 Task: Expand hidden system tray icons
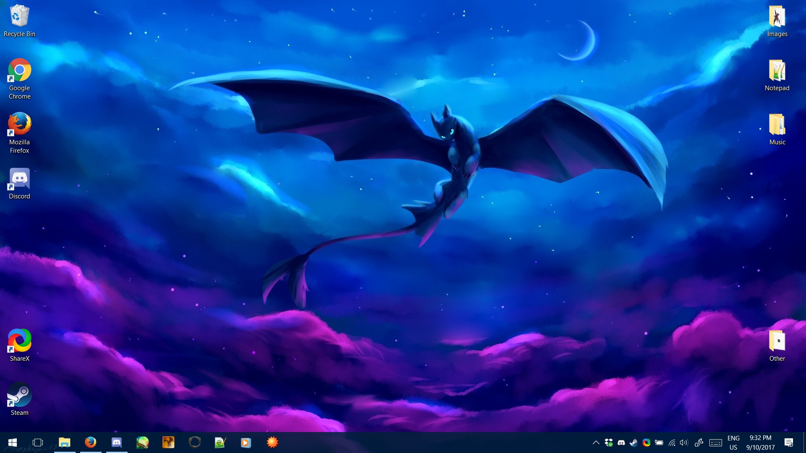tap(596, 443)
